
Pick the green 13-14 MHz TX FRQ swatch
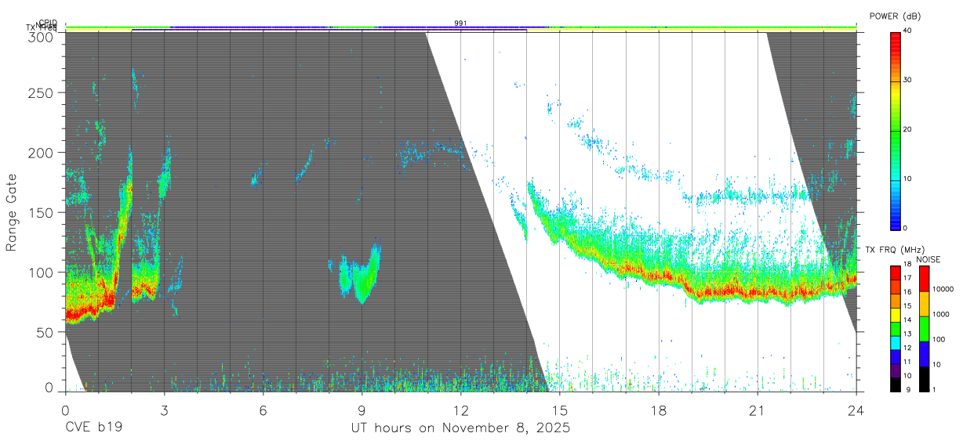(x=896, y=327)
